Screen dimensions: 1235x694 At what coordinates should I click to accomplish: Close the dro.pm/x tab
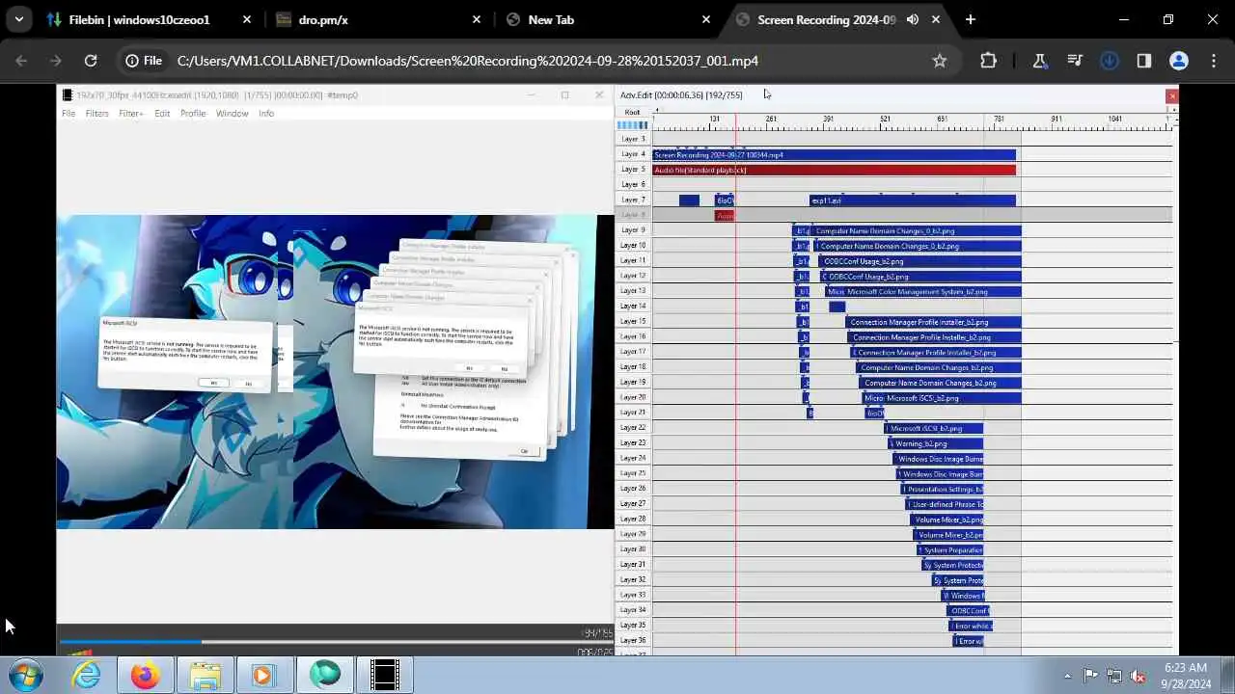tap(477, 19)
